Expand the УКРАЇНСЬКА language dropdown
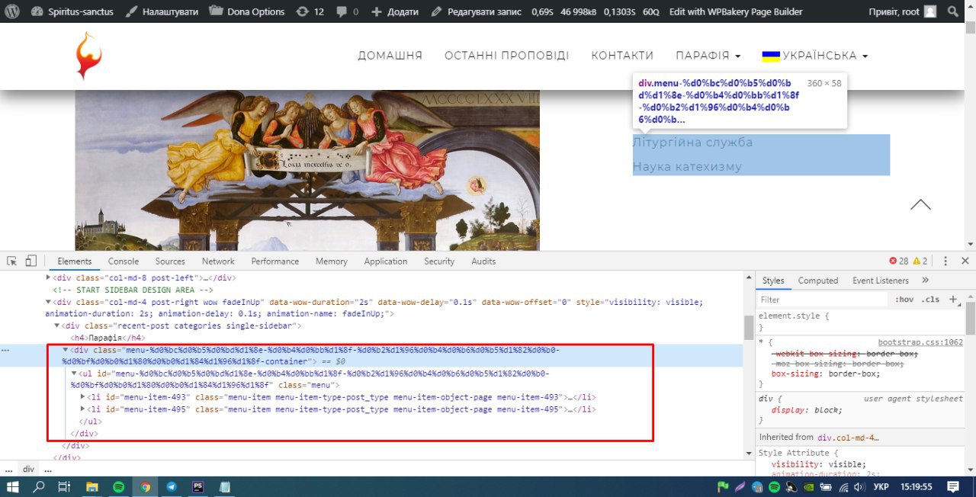The image size is (976, 497). point(815,56)
